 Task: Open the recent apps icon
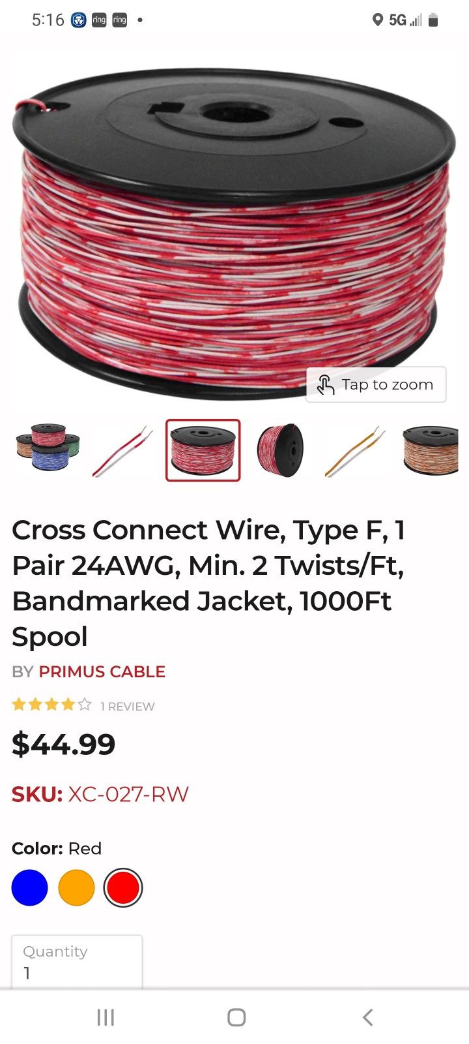pyautogui.click(x=106, y=1017)
